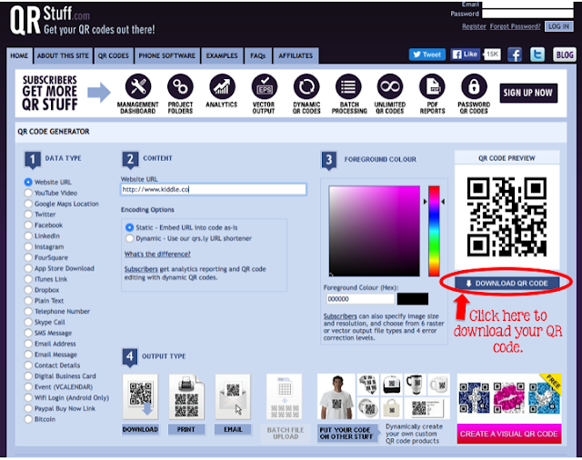Screen dimensions: 582x460
Task: Click the Password login field
Action: [527, 14]
